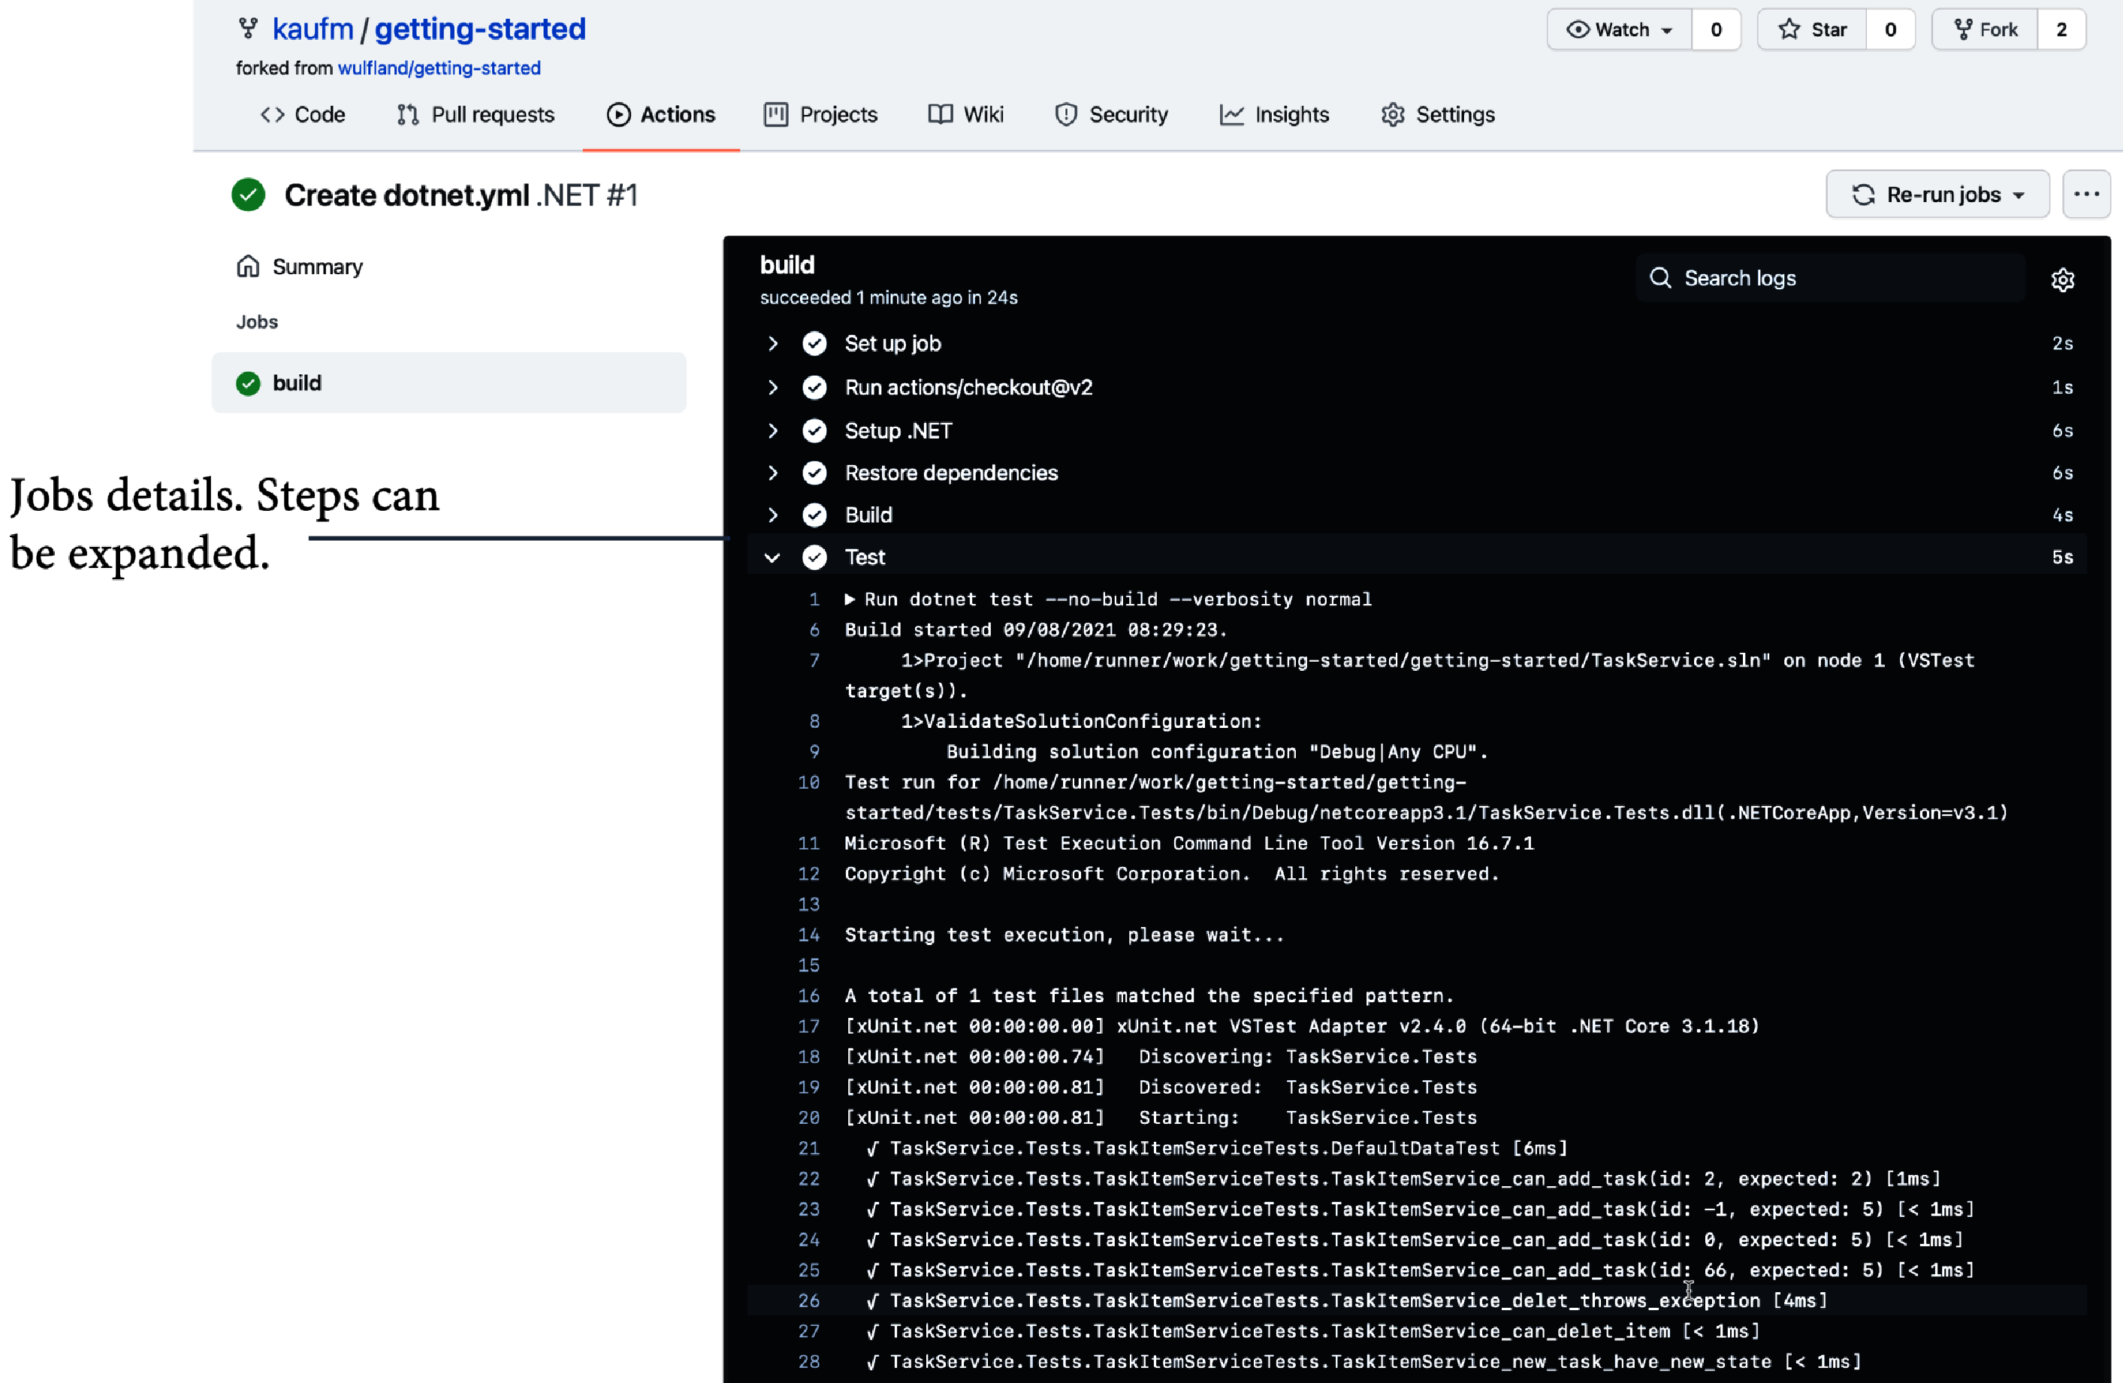
Task: Select the Actions tab
Action: pos(661,114)
